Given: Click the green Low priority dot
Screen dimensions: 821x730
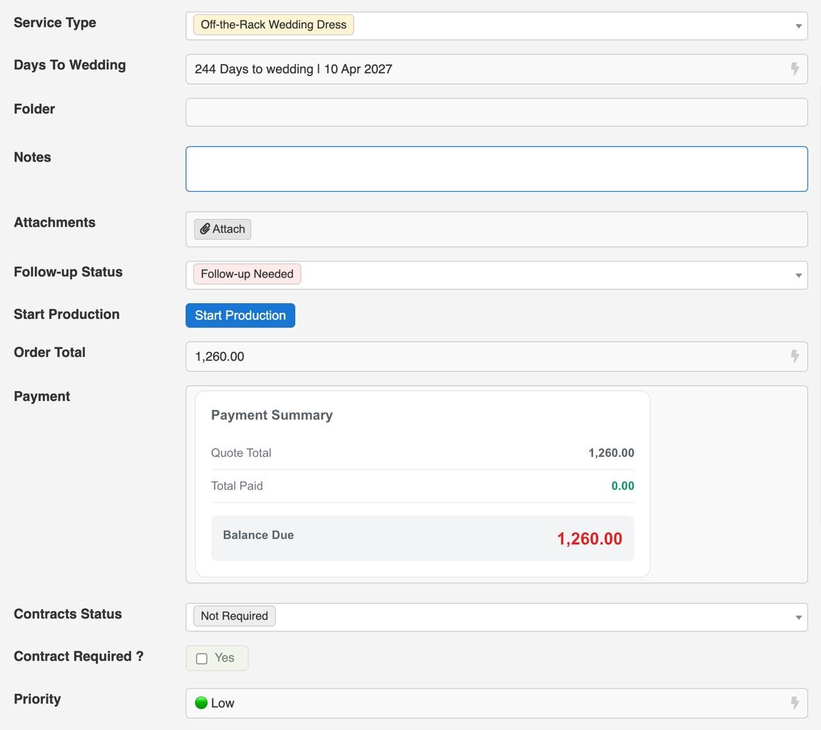Looking at the screenshot, I should coord(201,703).
